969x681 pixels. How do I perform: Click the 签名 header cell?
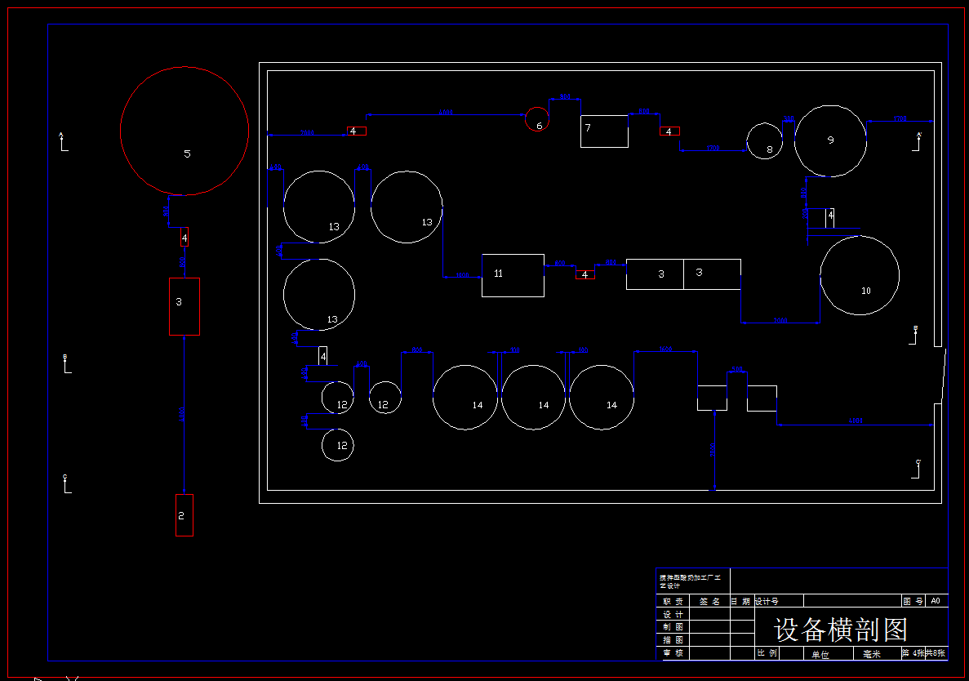[709, 601]
